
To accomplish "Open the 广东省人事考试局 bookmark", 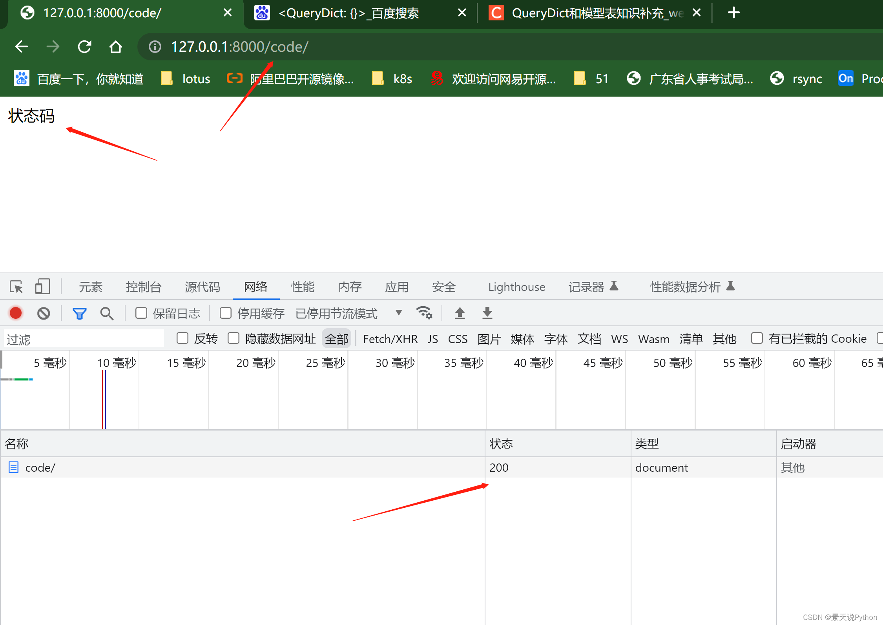I will tap(690, 79).
